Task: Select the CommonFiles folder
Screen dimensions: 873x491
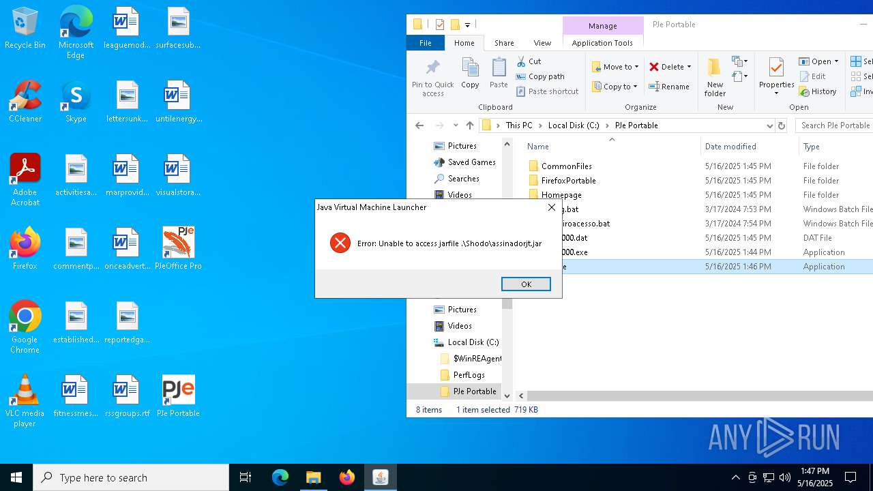Action: point(566,166)
